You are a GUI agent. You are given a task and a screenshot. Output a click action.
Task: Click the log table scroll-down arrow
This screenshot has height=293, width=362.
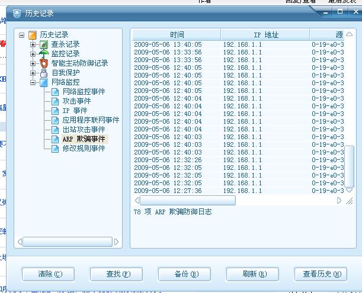349,191
